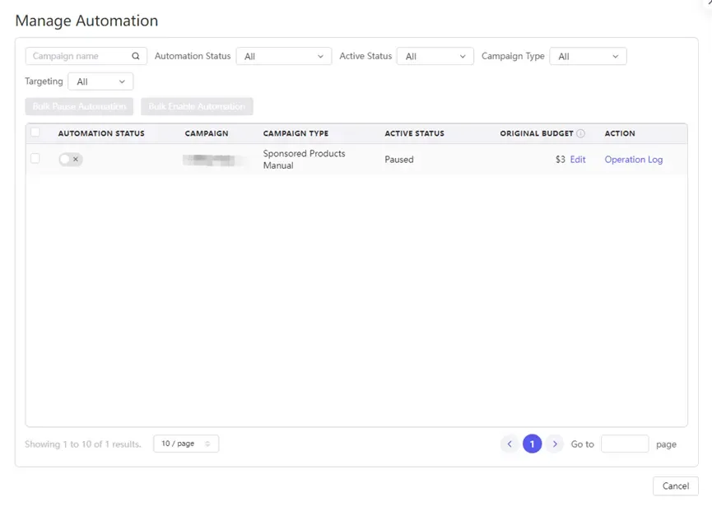The image size is (712, 511).
Task: Tick the checkbox for the Sponsored Products row
Action: [35, 158]
